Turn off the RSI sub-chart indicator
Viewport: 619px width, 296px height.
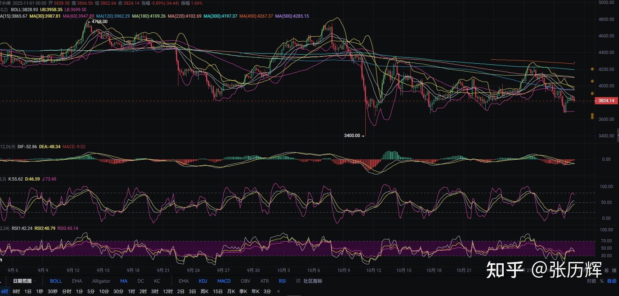point(282,281)
